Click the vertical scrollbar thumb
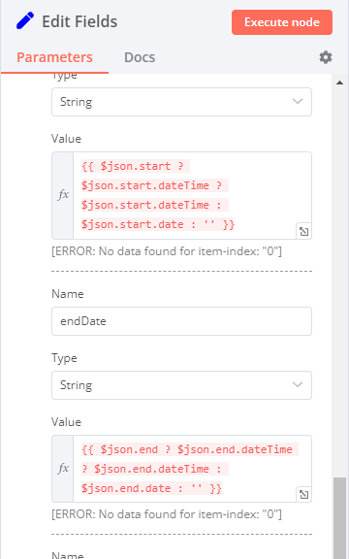Image resolution: width=349 pixels, height=559 pixels. 339,518
